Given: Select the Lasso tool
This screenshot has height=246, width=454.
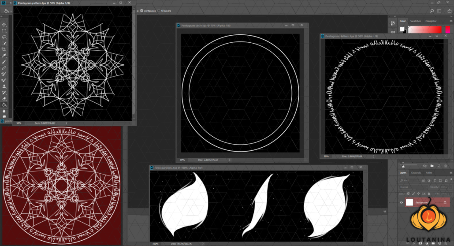Looking at the screenshot, I should [x=4, y=37].
